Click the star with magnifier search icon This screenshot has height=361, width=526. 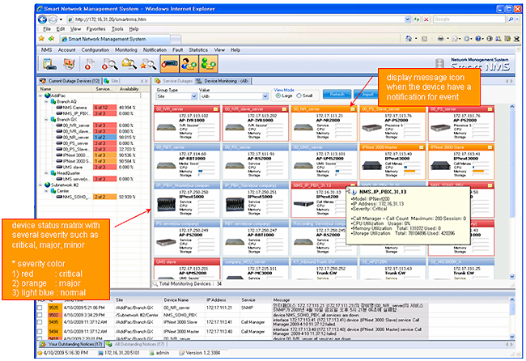pos(148,64)
